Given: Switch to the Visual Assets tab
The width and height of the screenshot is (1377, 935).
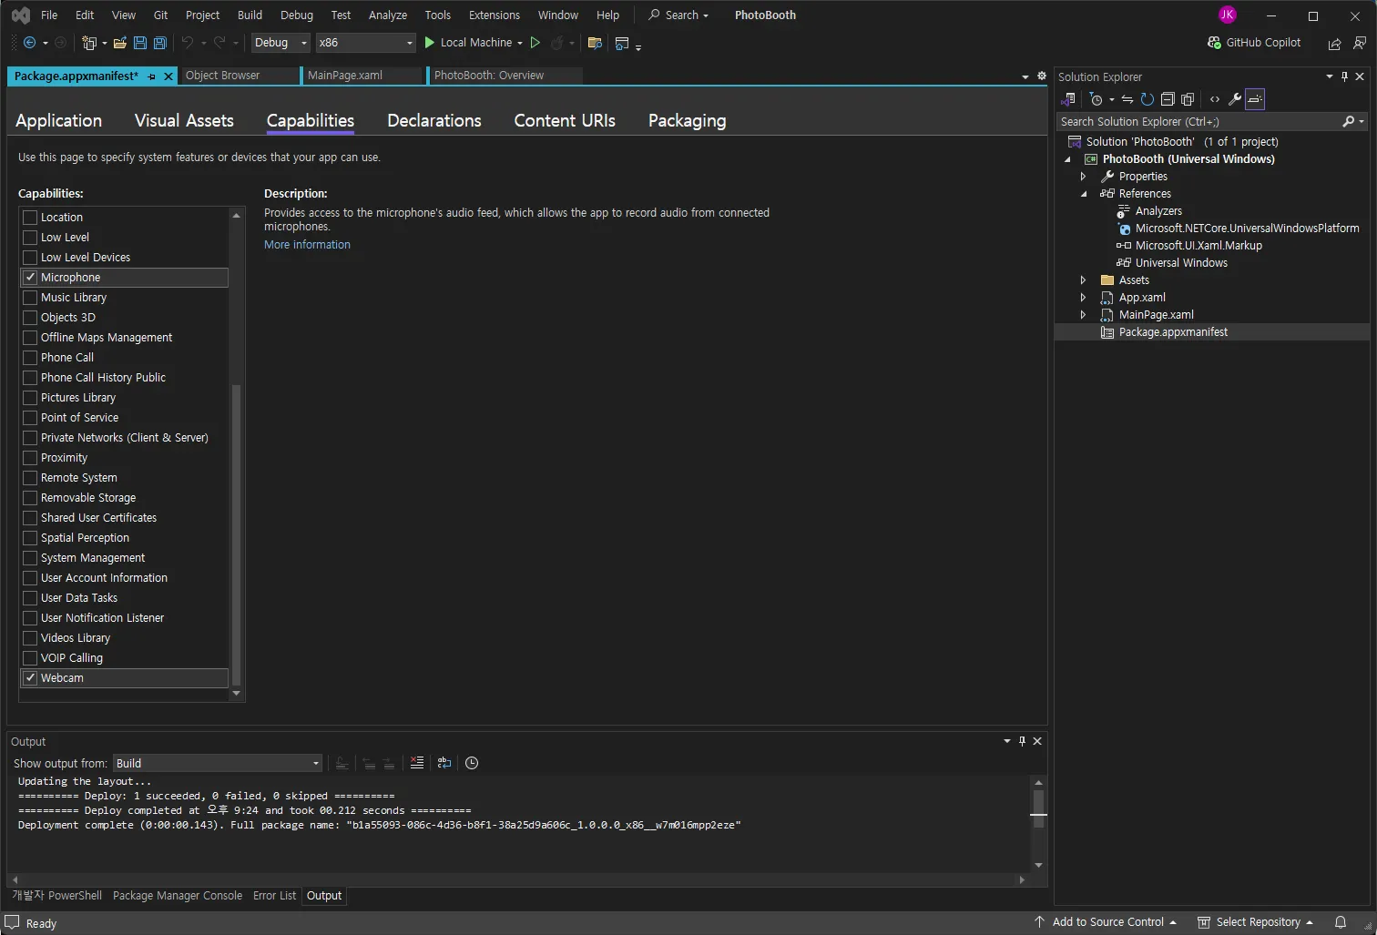Looking at the screenshot, I should [x=184, y=121].
